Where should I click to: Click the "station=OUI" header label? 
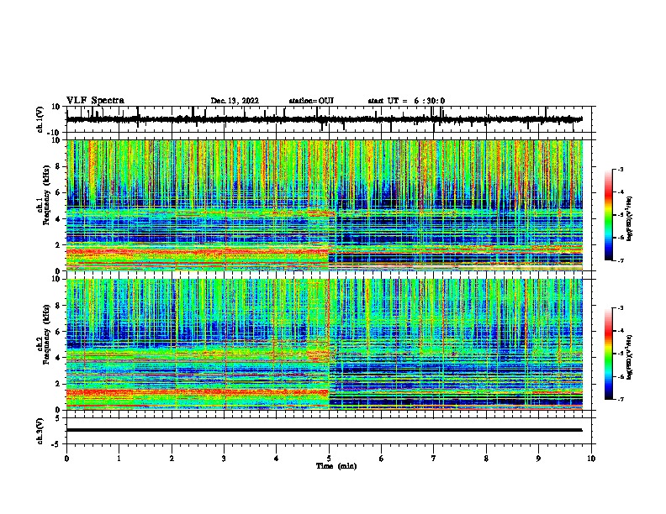point(311,101)
